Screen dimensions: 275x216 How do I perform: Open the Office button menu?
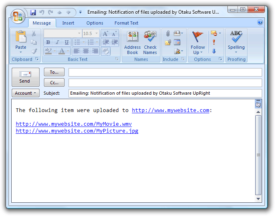point(18,16)
